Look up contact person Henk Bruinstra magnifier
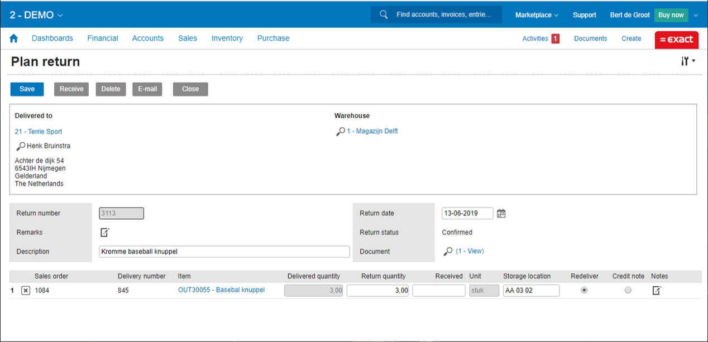 click(21, 146)
